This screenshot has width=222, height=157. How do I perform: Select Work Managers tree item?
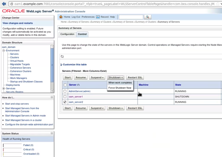tap(18, 78)
